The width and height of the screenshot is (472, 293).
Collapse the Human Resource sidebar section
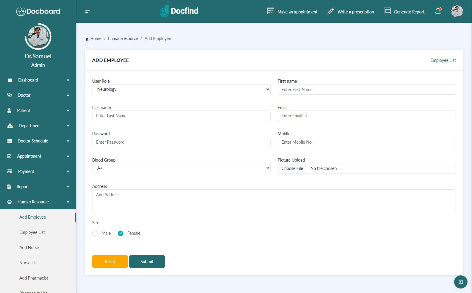coord(38,202)
